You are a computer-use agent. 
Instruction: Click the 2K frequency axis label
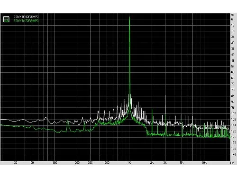coord(152,163)
